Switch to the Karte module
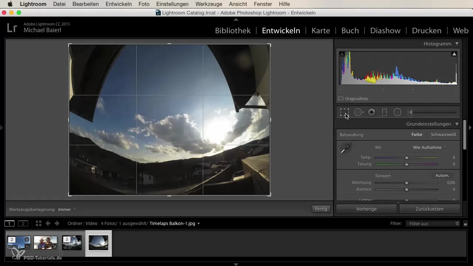 pyautogui.click(x=321, y=31)
